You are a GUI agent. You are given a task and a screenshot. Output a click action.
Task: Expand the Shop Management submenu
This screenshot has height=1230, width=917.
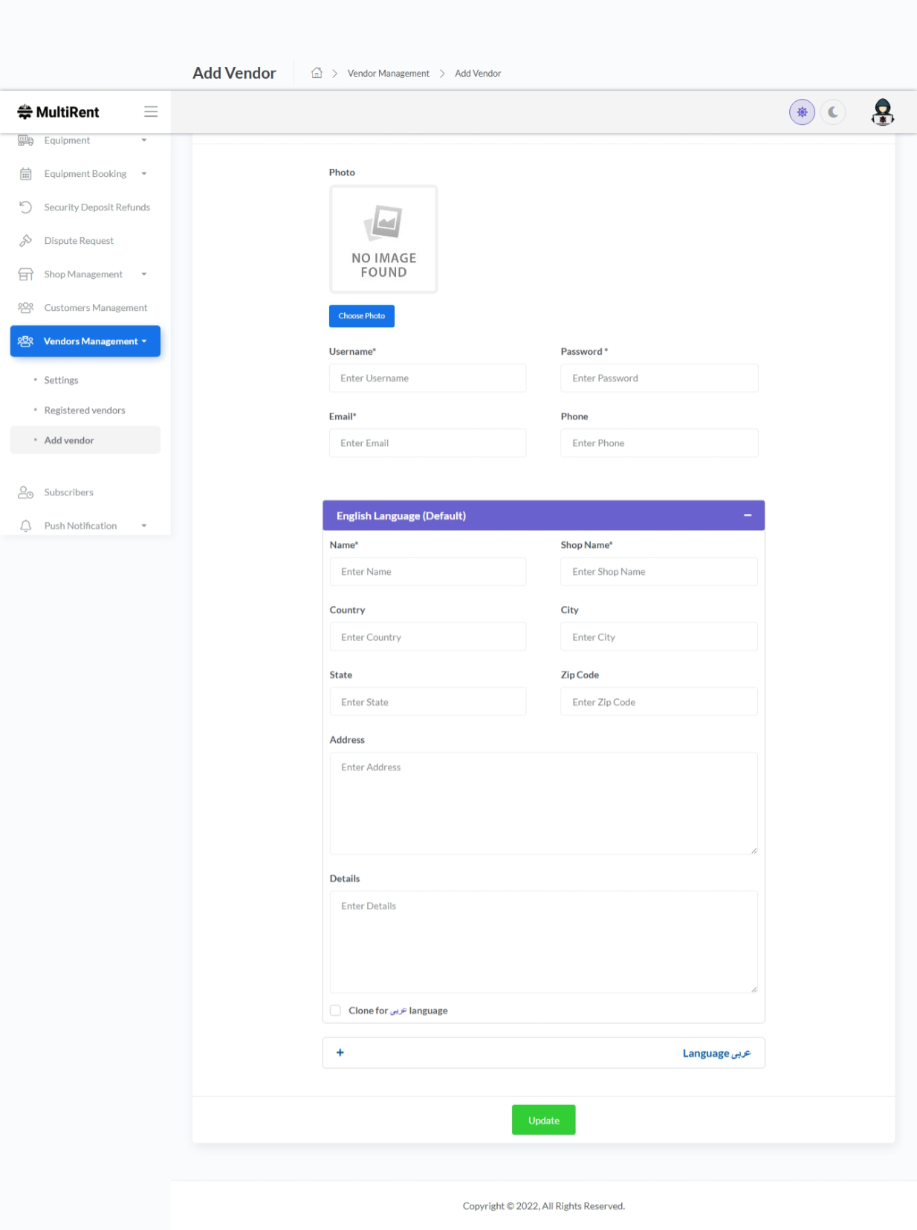[x=144, y=274]
